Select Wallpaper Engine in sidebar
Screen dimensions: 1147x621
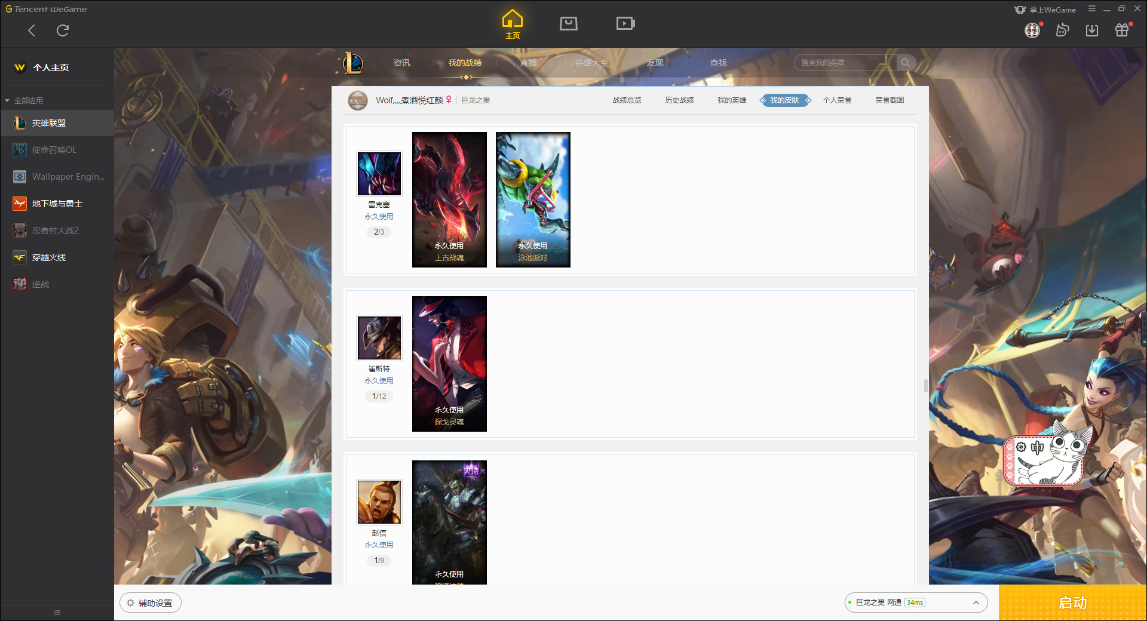57,177
